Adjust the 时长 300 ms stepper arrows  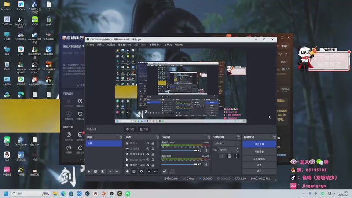[237, 150]
